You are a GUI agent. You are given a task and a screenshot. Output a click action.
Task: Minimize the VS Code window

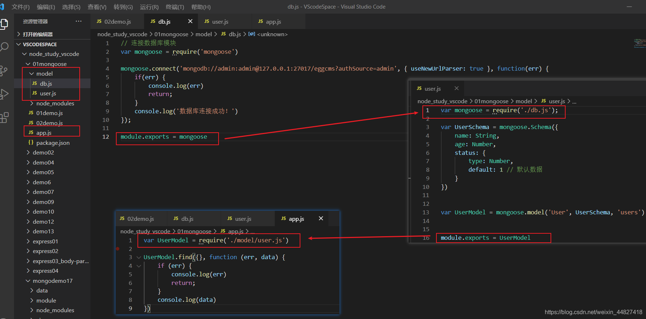tap(629, 7)
